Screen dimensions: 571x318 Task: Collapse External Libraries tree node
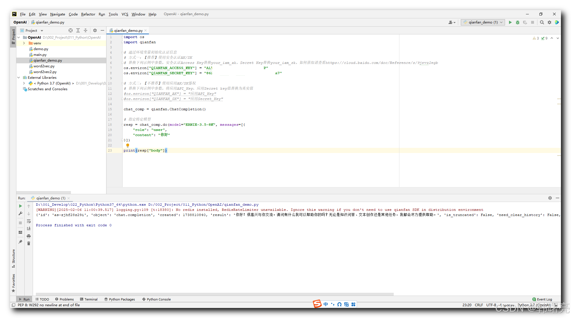(19, 78)
